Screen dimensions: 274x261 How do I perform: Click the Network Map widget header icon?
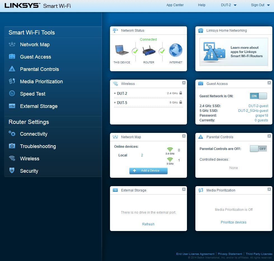(x=115, y=137)
